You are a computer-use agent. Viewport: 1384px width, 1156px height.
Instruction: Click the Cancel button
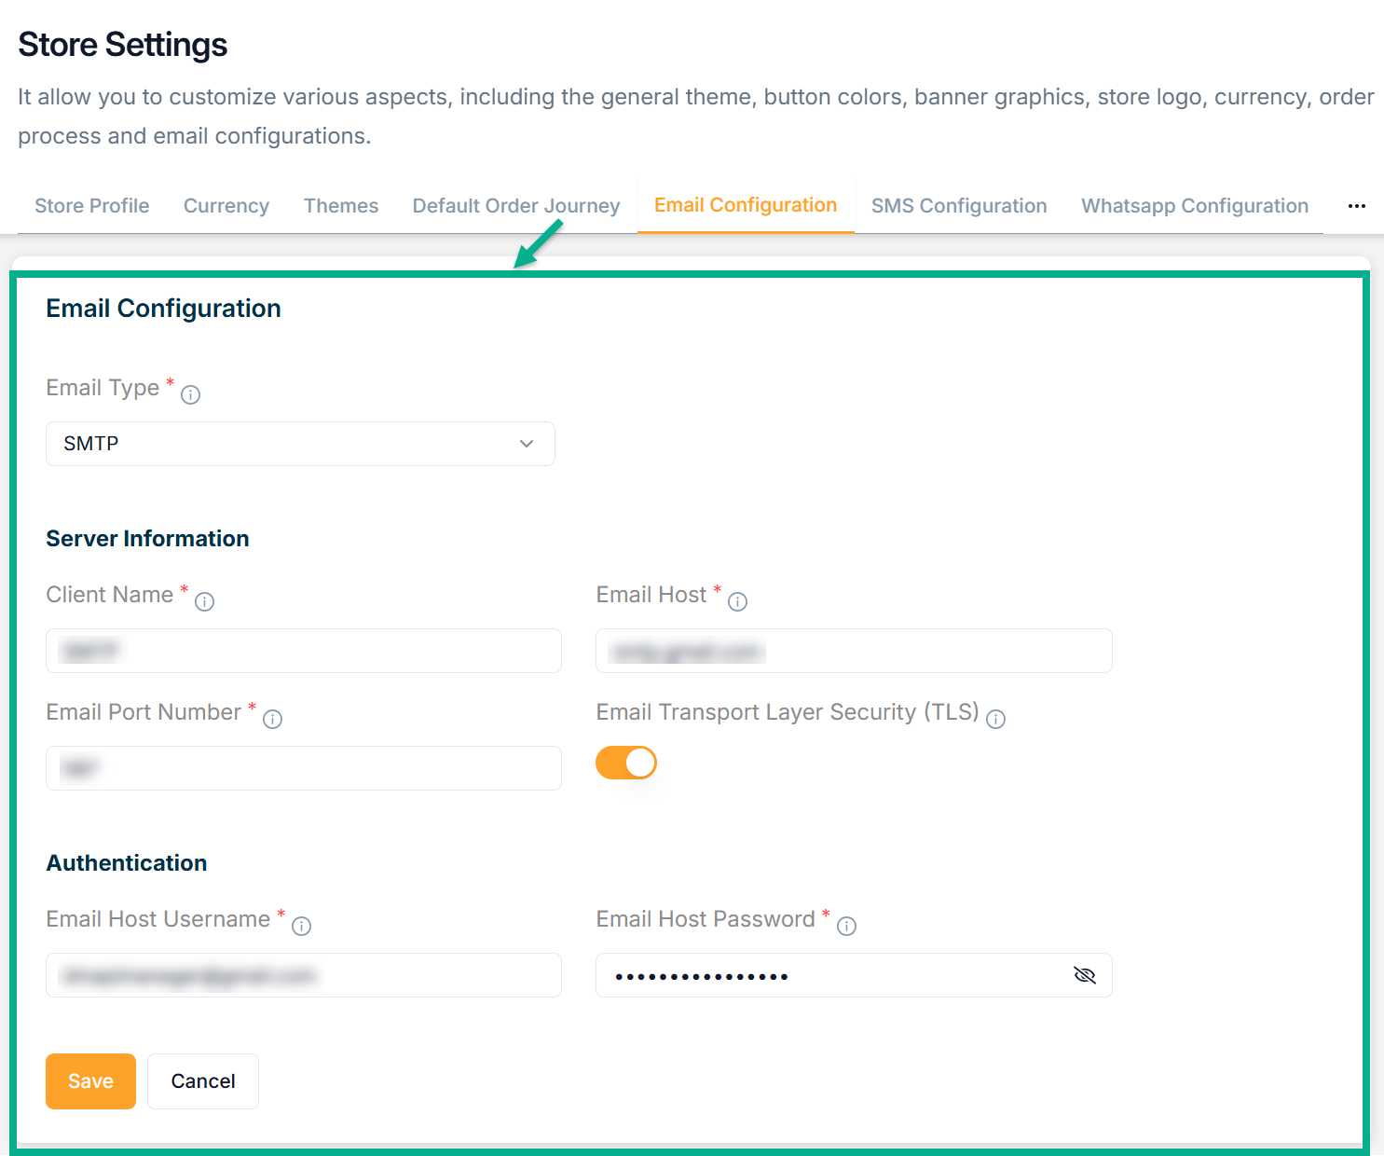pyautogui.click(x=202, y=1081)
